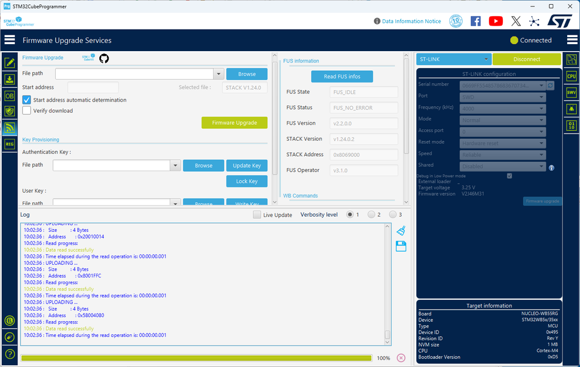The image size is (580, 367).
Task: Click the ST-LINK Firmware upgrade button
Action: coord(542,201)
